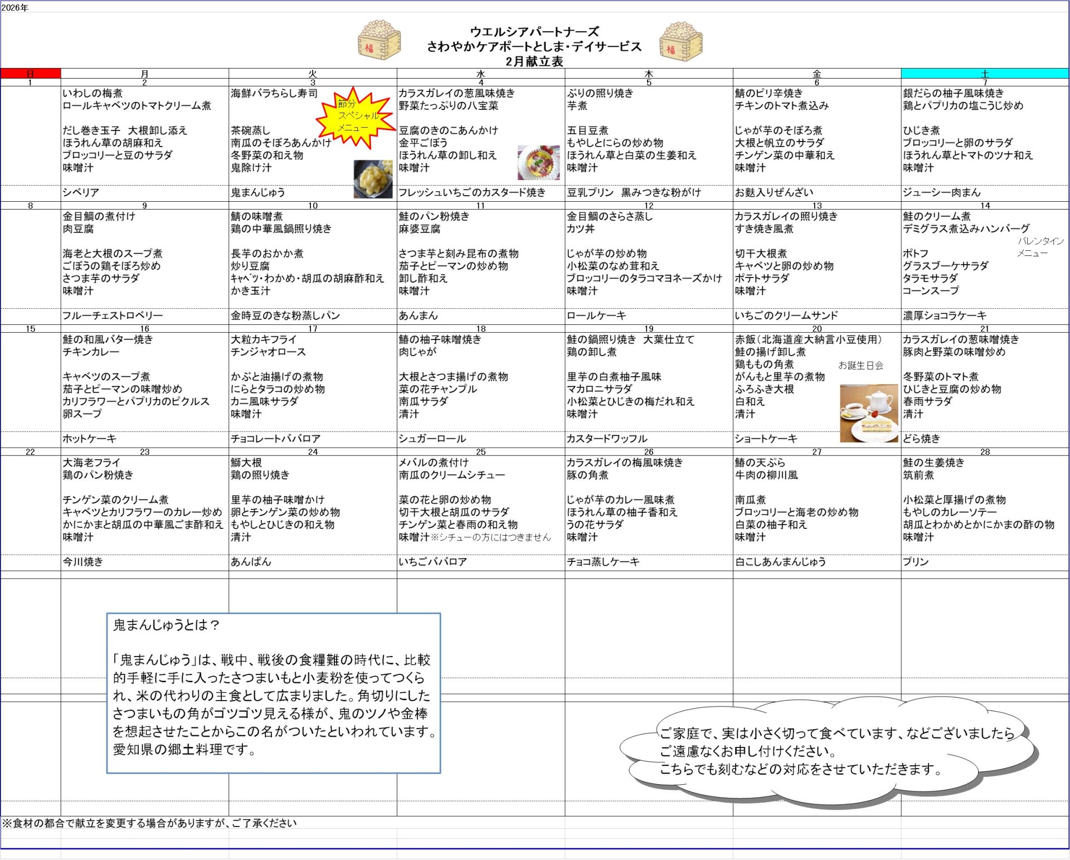Select the Monday column header

145,74
